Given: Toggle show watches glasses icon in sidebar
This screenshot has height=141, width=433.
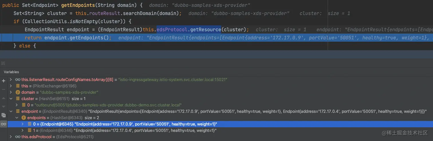Looking at the screenshot, I should [x=3, y=124].
